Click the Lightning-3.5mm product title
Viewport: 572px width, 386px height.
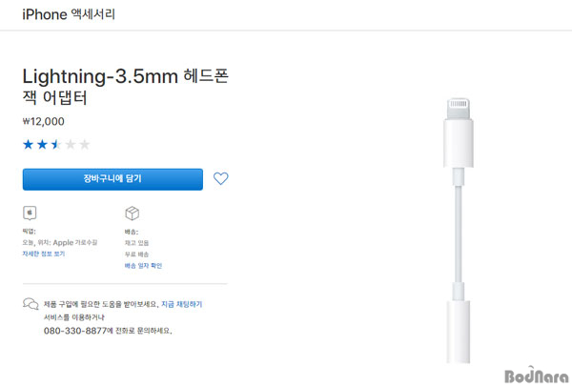click(126, 87)
